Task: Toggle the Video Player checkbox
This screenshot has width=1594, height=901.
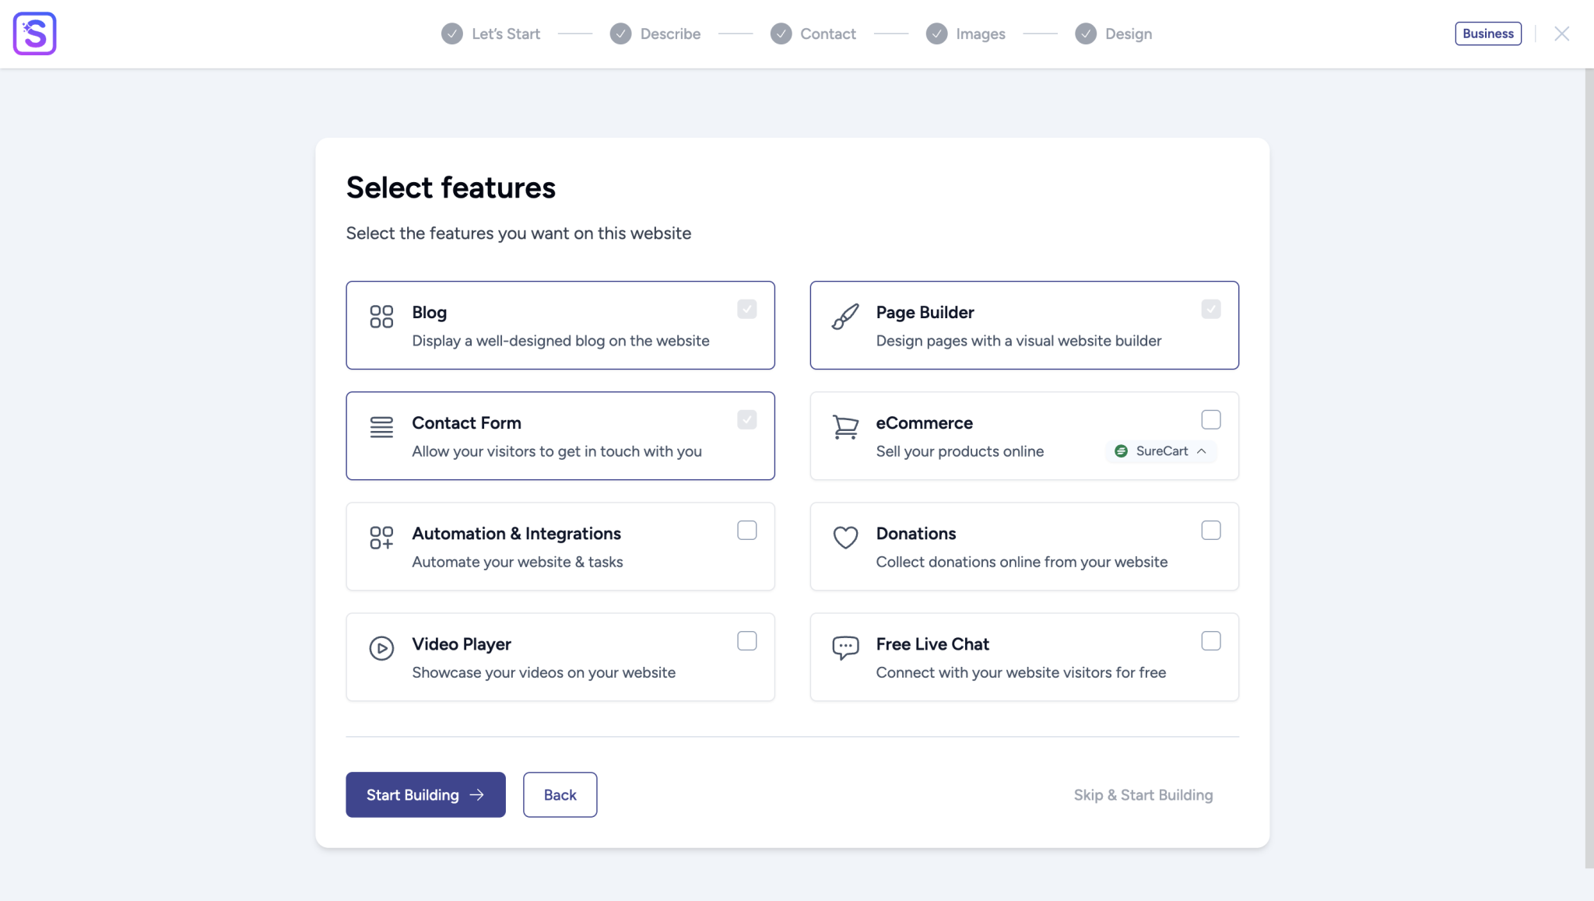Action: tap(746, 640)
